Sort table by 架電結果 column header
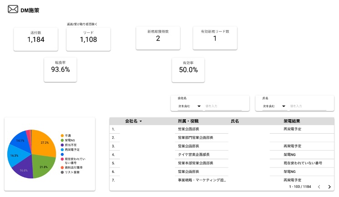 point(292,121)
